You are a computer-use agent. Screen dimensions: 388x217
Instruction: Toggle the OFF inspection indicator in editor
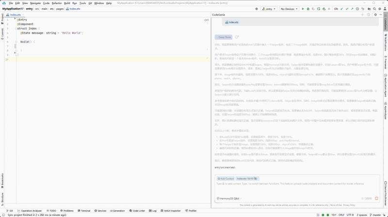(x=207, y=20)
